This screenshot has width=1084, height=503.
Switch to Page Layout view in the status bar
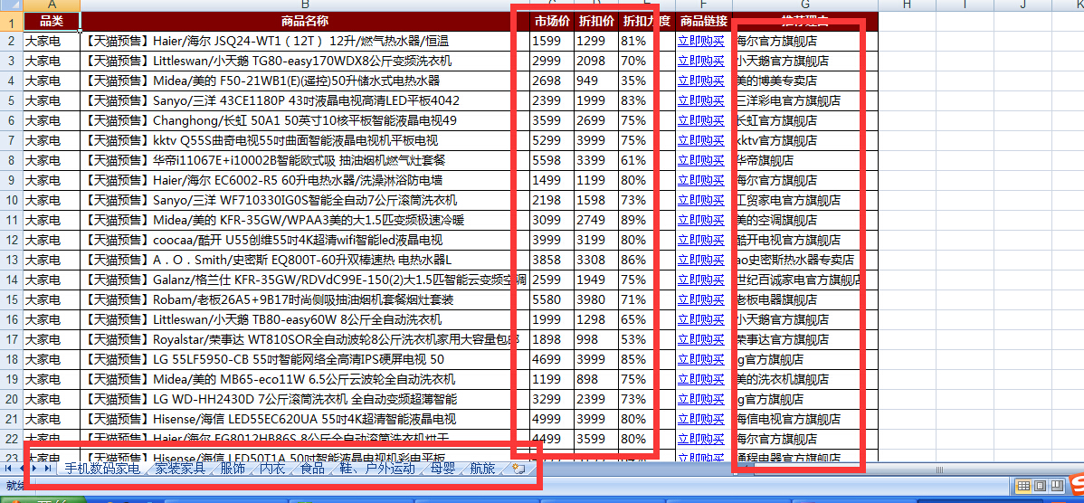(x=1040, y=486)
